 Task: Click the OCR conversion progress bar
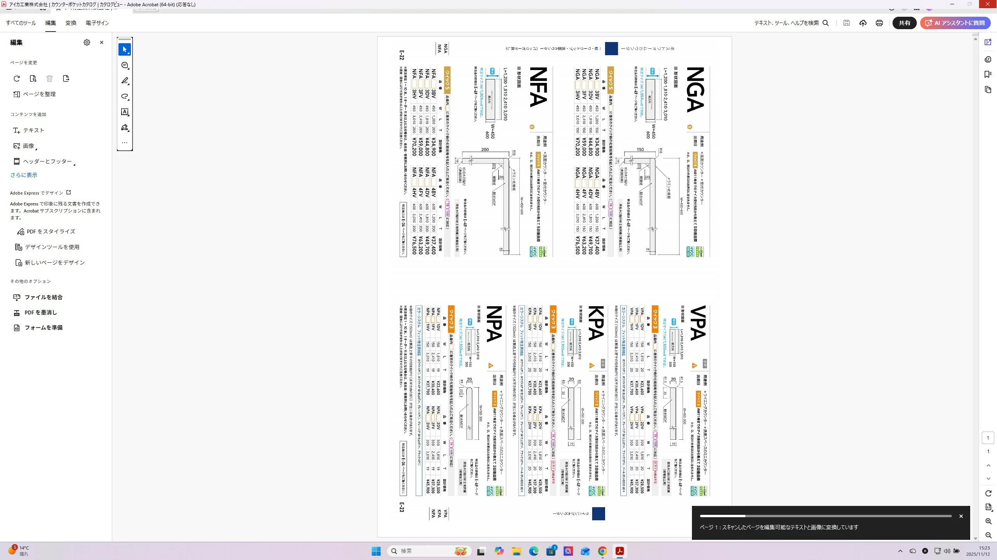(x=825, y=516)
